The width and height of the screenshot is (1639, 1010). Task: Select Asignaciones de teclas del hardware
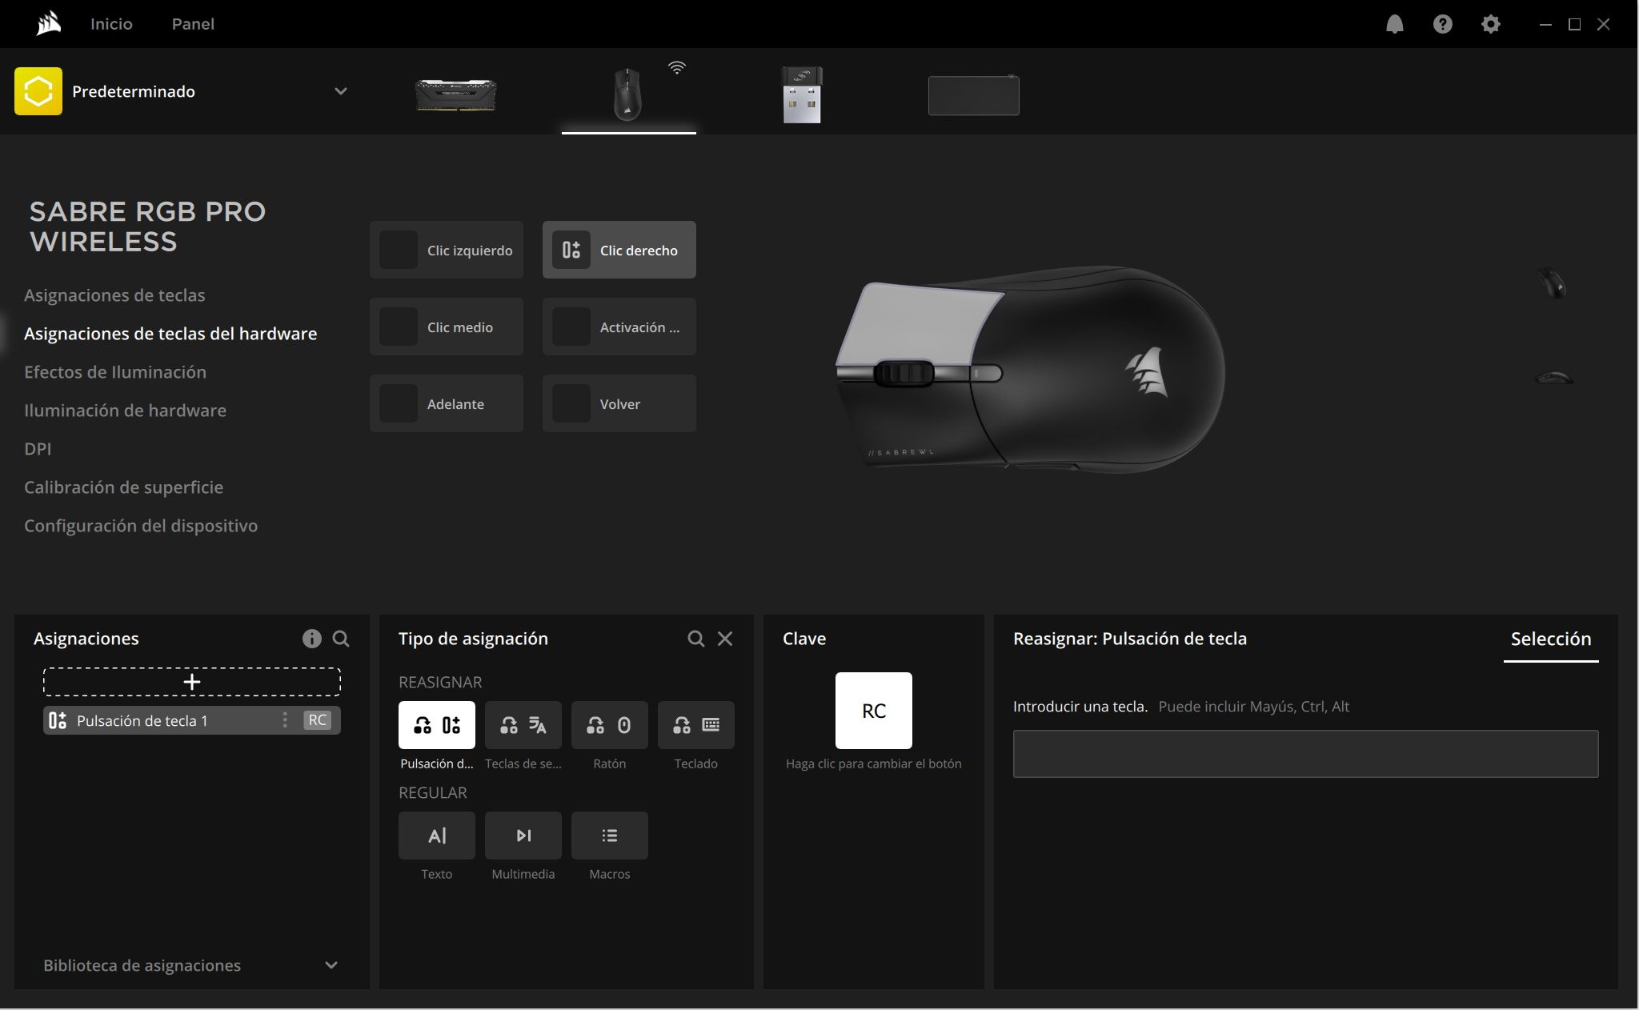(170, 334)
